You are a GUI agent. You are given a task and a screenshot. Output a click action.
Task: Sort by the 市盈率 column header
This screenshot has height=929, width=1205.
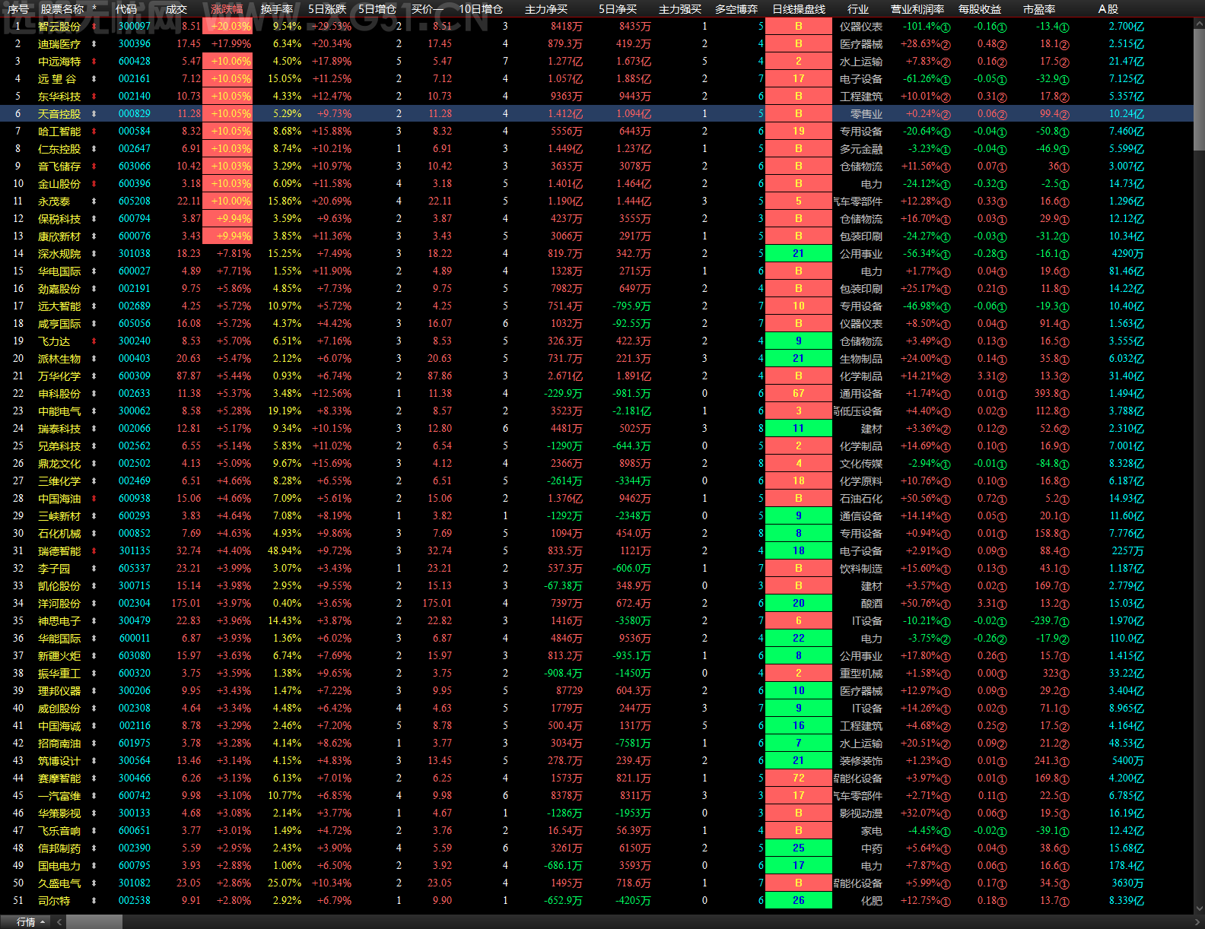[1039, 9]
